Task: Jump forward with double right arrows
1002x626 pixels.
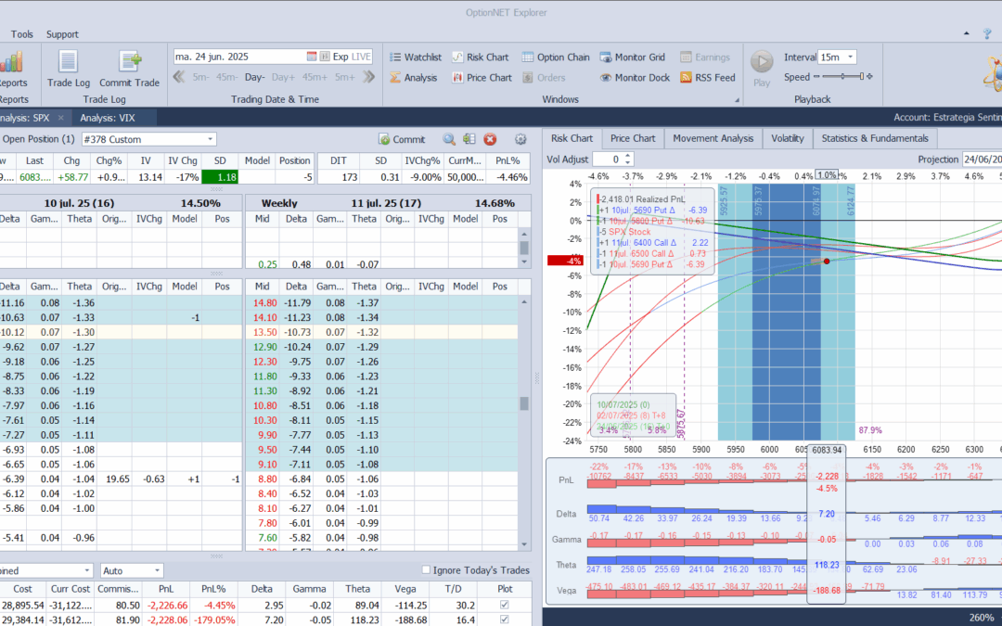Action: 368,77
